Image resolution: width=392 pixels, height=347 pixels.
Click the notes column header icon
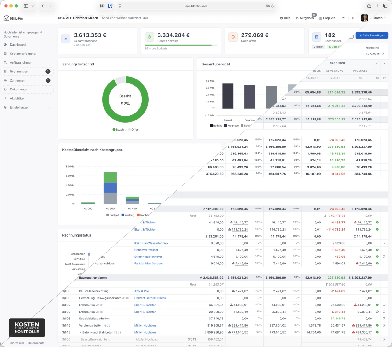(x=384, y=63)
